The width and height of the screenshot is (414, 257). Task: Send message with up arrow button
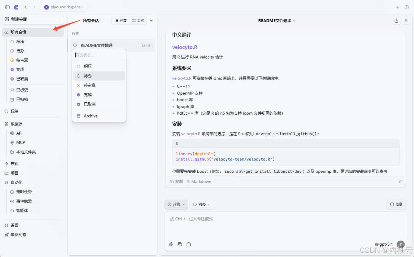(x=401, y=244)
